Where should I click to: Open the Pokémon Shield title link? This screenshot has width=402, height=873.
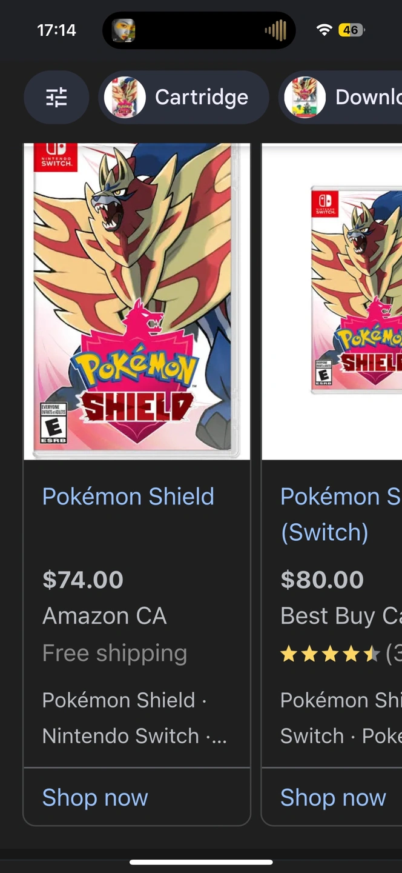point(128,497)
